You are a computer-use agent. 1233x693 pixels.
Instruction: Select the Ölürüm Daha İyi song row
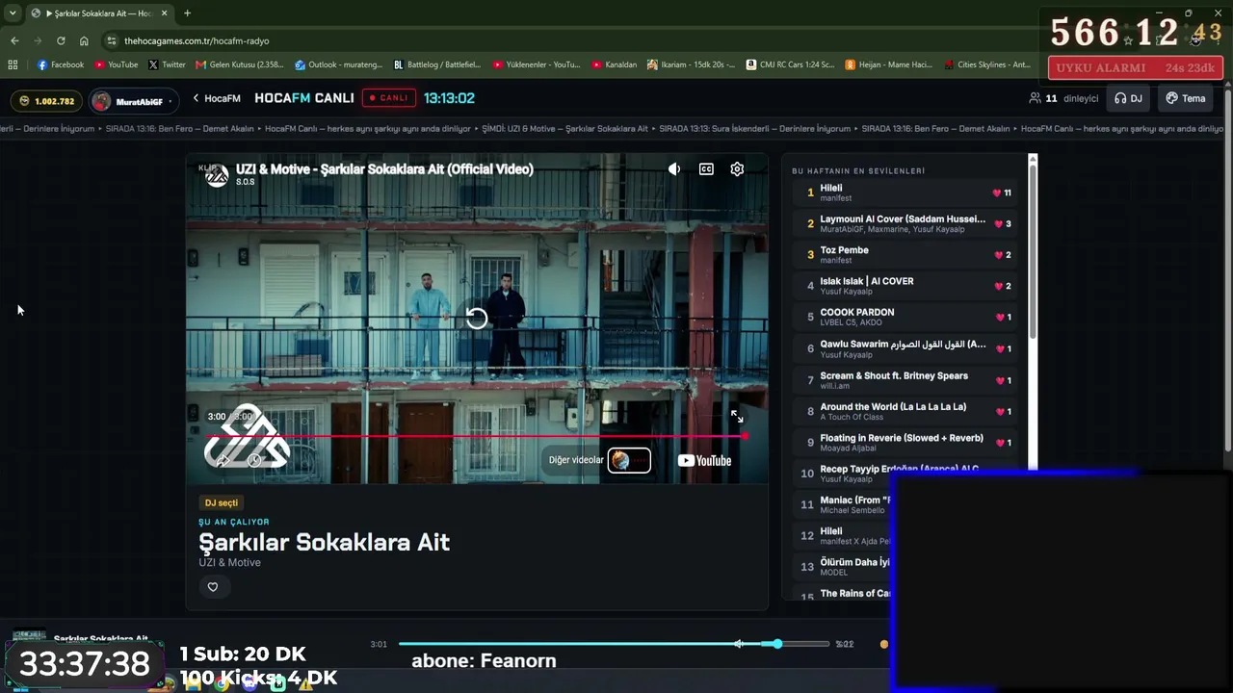click(843, 567)
